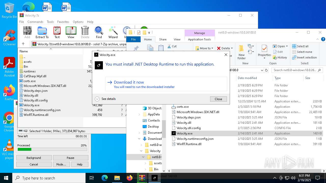This screenshot has width=326, height=183.
Task: Open Google Chrome desktop shortcut
Action: pyautogui.click(x=9, y=122)
